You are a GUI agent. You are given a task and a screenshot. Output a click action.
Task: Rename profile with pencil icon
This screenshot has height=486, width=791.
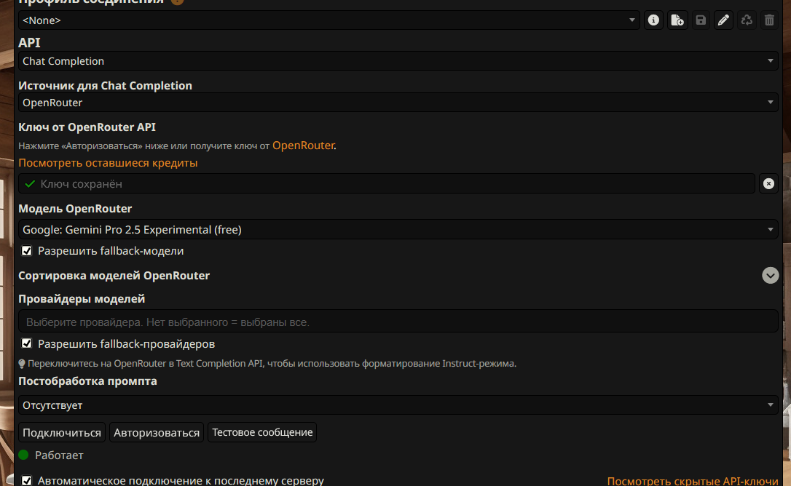pyautogui.click(x=723, y=20)
